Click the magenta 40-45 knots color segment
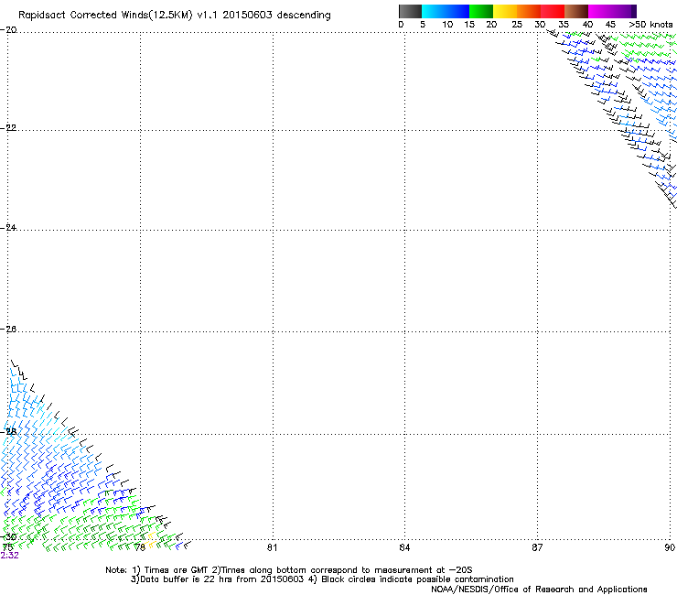677x595 pixels. click(x=600, y=11)
